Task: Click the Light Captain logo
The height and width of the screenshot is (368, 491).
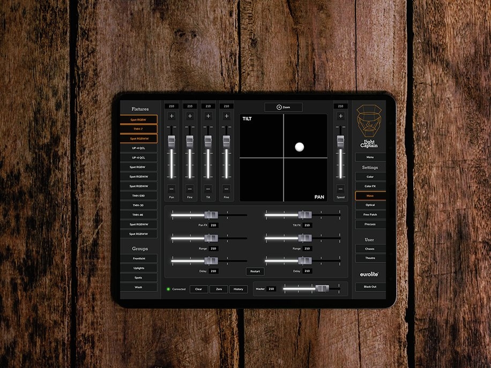Action: pyautogui.click(x=369, y=126)
